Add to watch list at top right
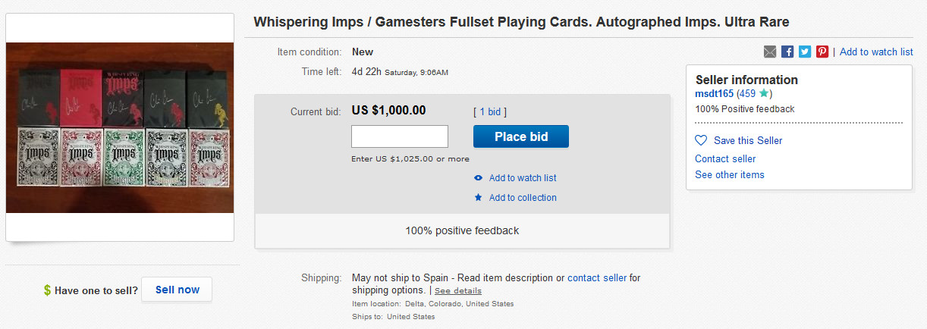Viewport: 927px width, 329px height. [876, 52]
